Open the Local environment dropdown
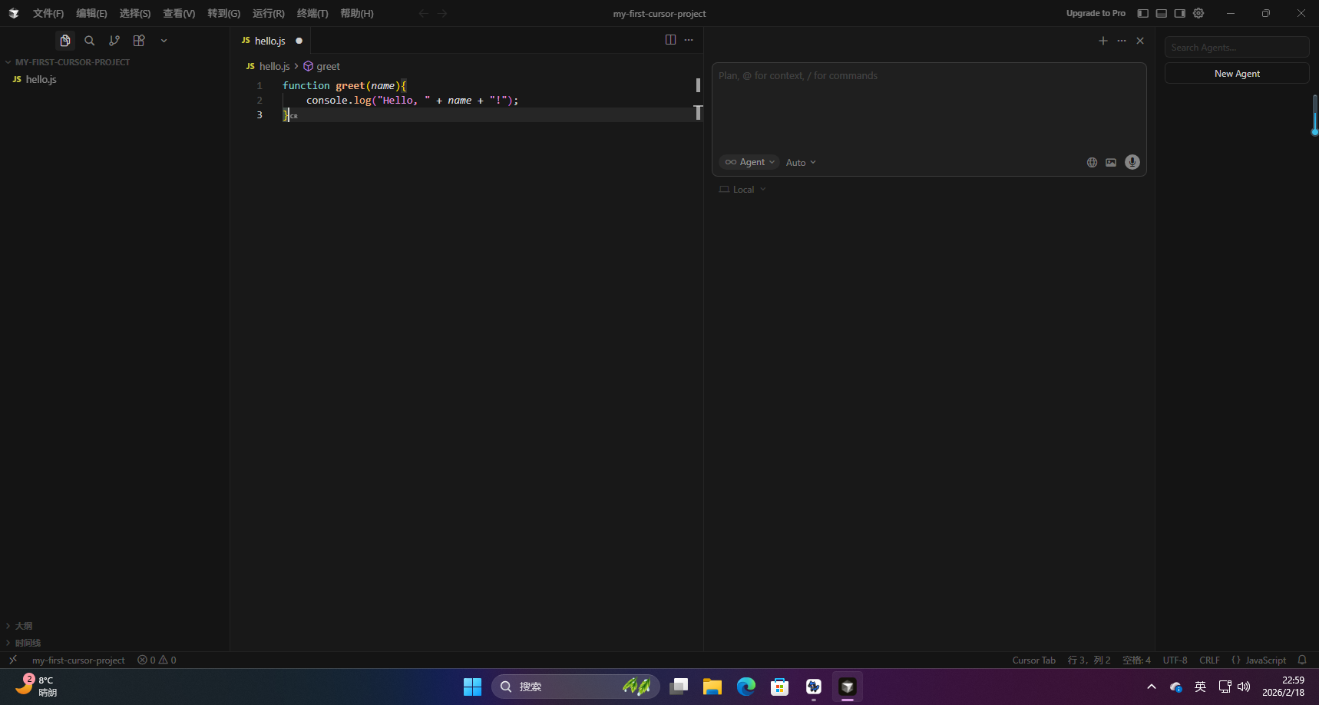 tap(742, 190)
